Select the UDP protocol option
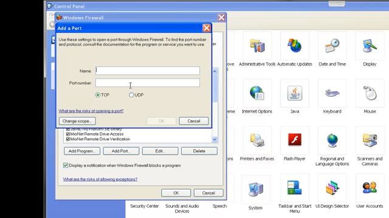Image resolution: width=389 pixels, height=218 pixels. click(x=131, y=95)
